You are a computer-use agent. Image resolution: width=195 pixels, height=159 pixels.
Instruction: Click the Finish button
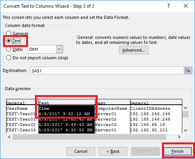pos(178,151)
